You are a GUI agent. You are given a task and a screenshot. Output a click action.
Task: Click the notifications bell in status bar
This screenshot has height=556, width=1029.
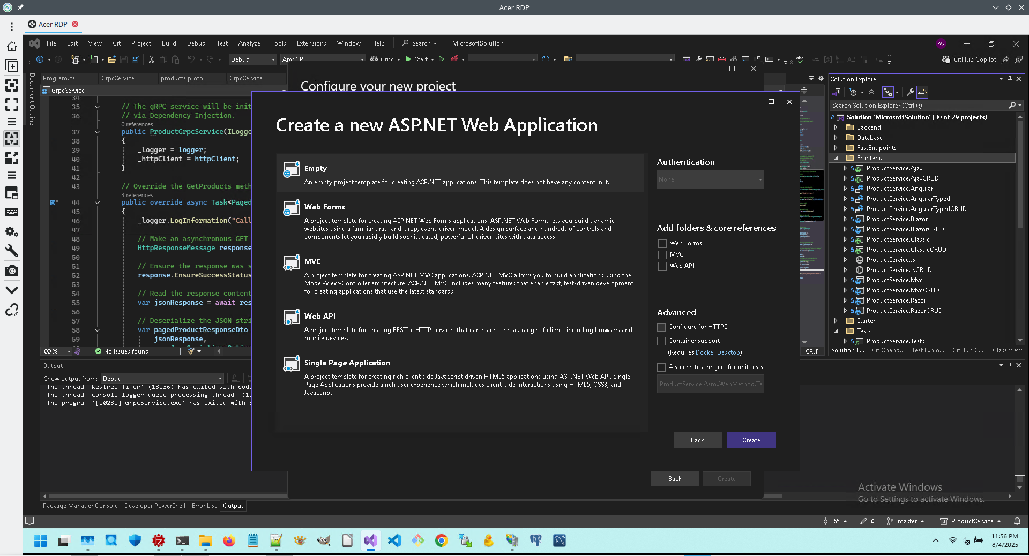click(x=1017, y=521)
